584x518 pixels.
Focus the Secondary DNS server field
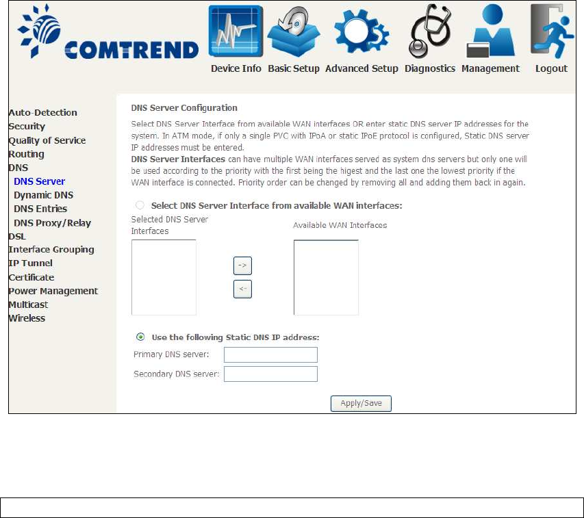[270, 374]
